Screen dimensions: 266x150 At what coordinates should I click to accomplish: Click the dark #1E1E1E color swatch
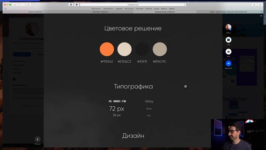click(x=142, y=49)
